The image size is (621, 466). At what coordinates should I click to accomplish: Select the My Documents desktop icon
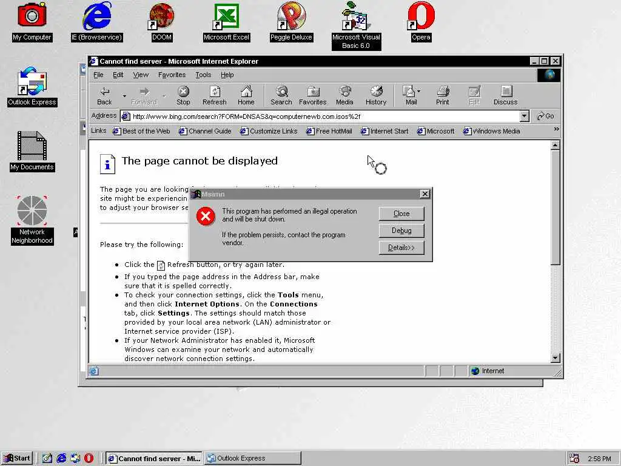[x=32, y=151]
